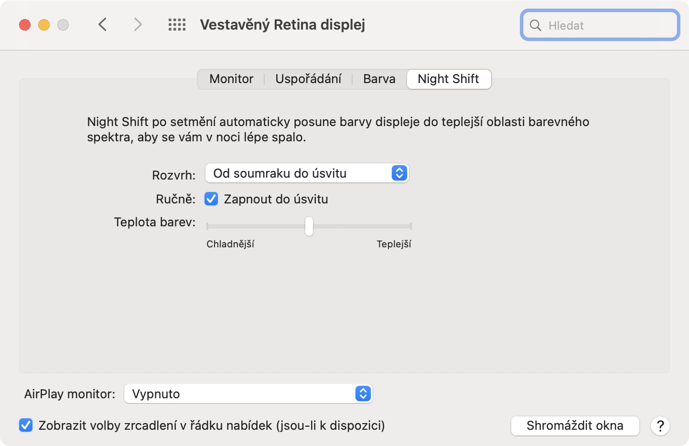Select the Barva tab
Screen dimensions: 689x446
(x=379, y=79)
